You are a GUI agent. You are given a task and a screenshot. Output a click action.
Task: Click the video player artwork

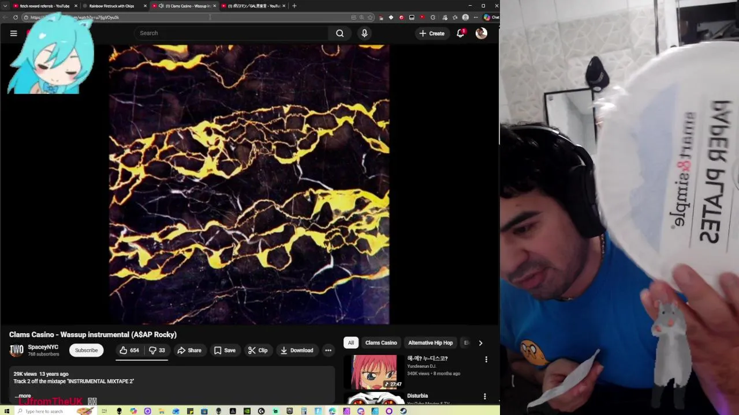point(249,184)
